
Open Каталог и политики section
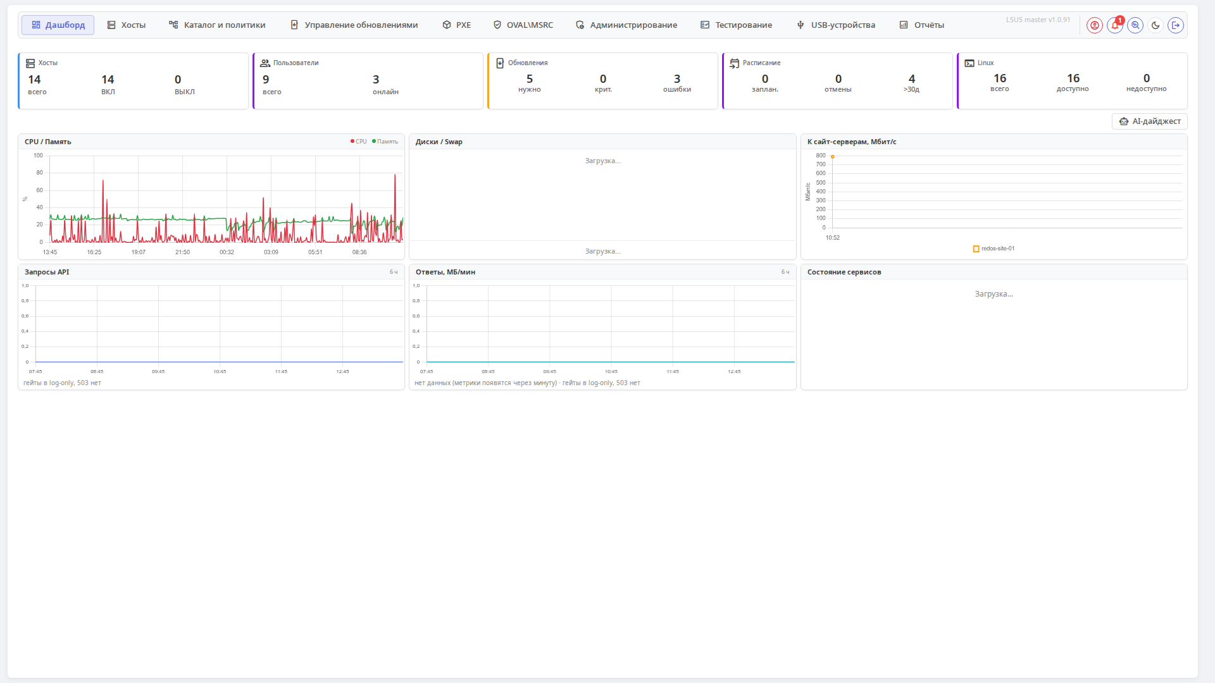click(x=217, y=25)
